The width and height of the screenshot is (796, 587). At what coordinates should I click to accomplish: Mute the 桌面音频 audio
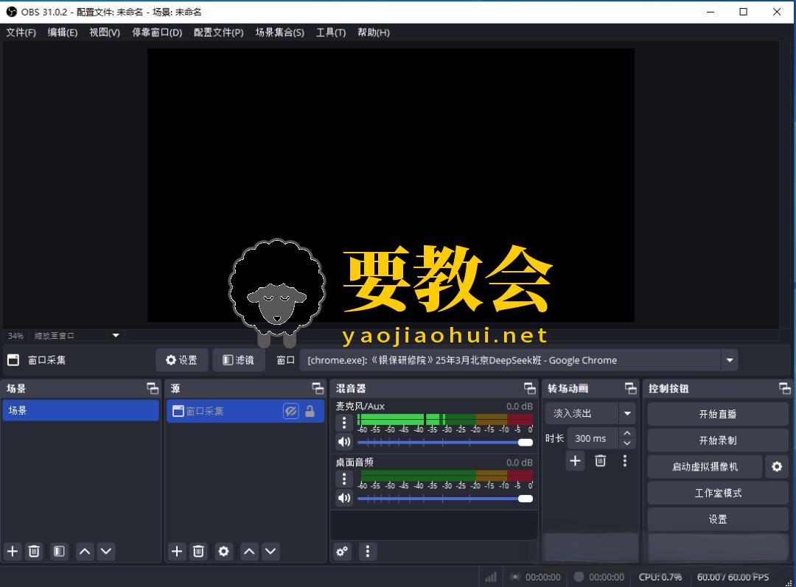(x=344, y=498)
